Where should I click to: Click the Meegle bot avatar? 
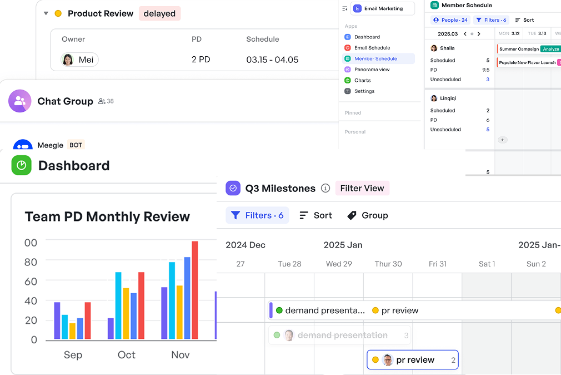[23, 146]
